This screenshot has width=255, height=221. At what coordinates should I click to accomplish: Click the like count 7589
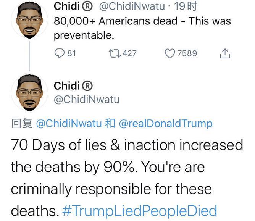click(x=187, y=53)
